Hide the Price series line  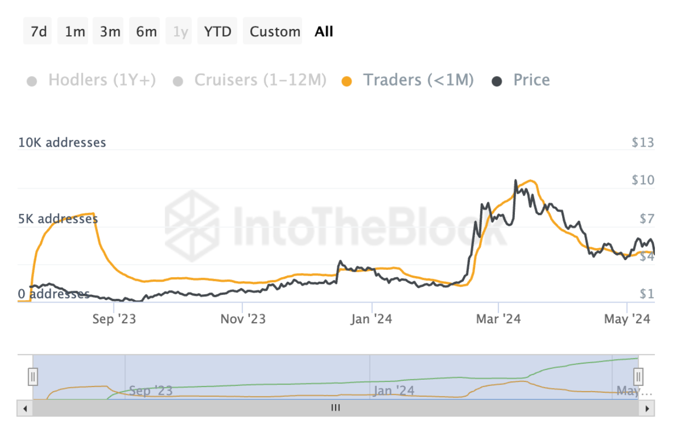coord(531,80)
